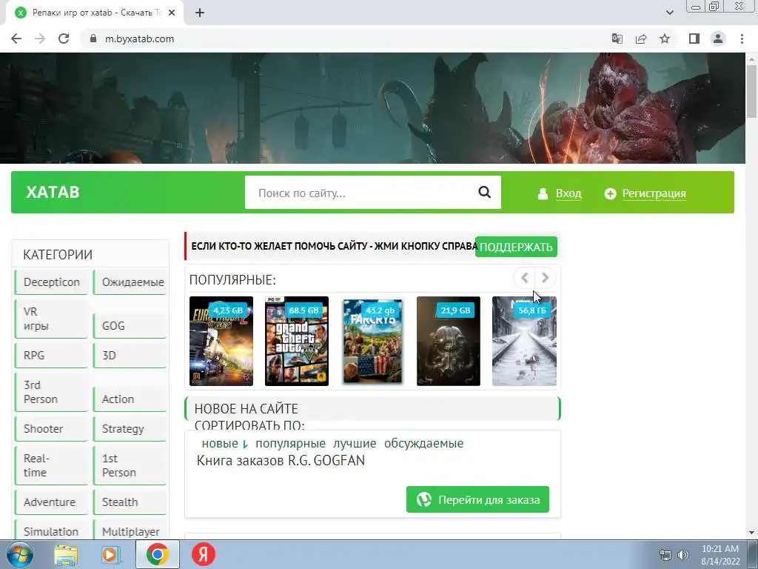Select the Stealth category
758x569 pixels.
coord(130,502)
